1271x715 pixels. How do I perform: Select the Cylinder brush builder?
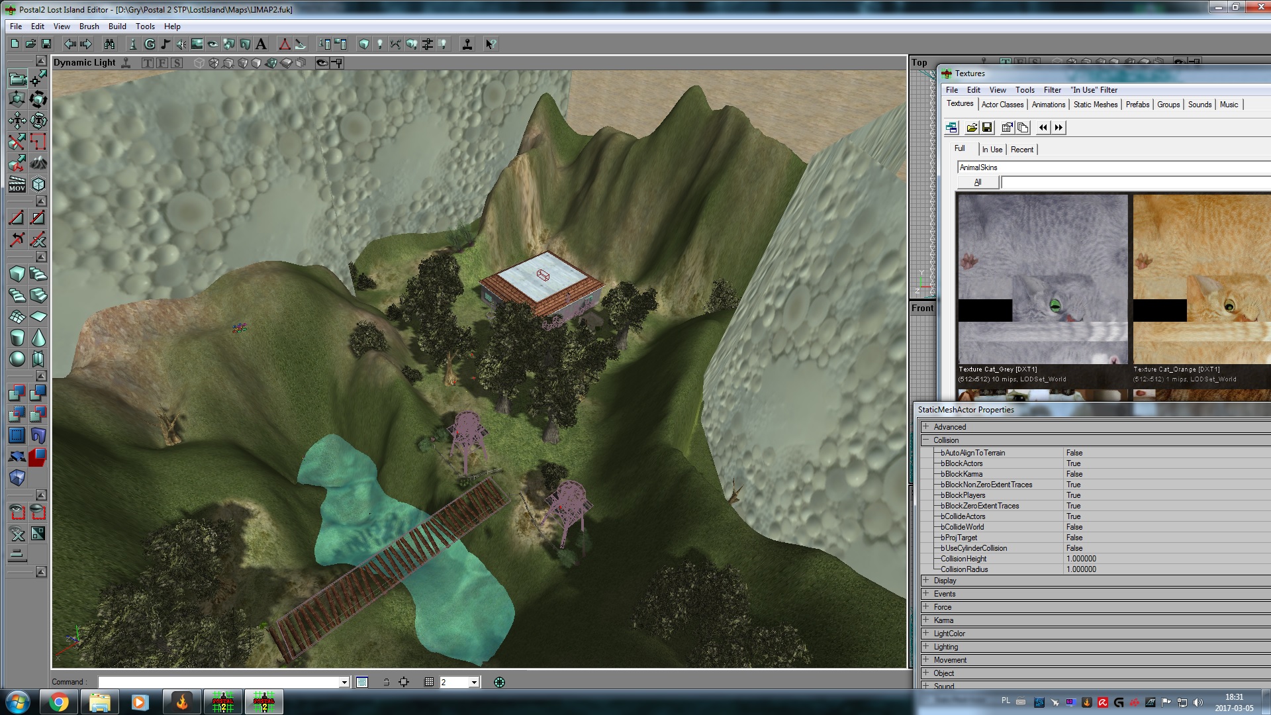(17, 338)
